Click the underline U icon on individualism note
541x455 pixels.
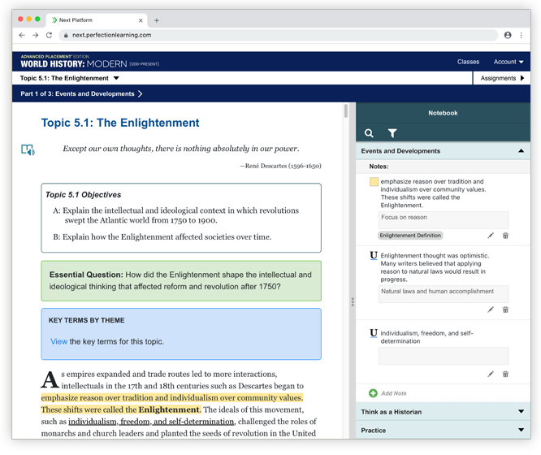point(374,333)
